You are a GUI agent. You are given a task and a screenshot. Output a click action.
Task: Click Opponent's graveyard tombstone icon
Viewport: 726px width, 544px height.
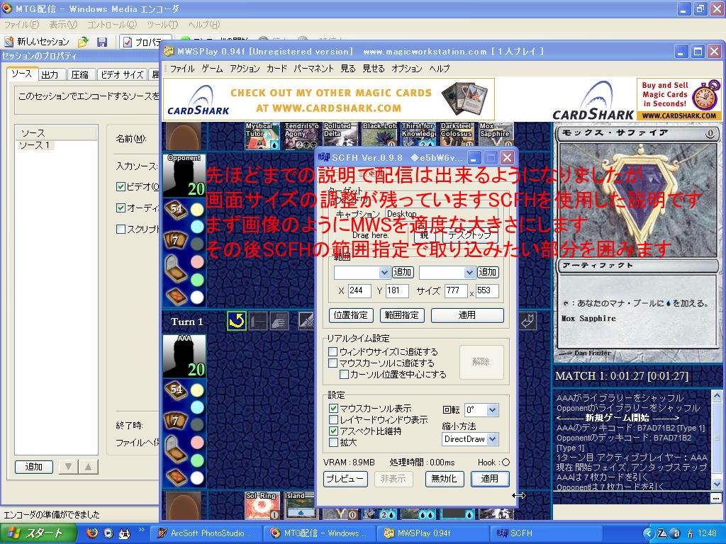tap(176, 268)
